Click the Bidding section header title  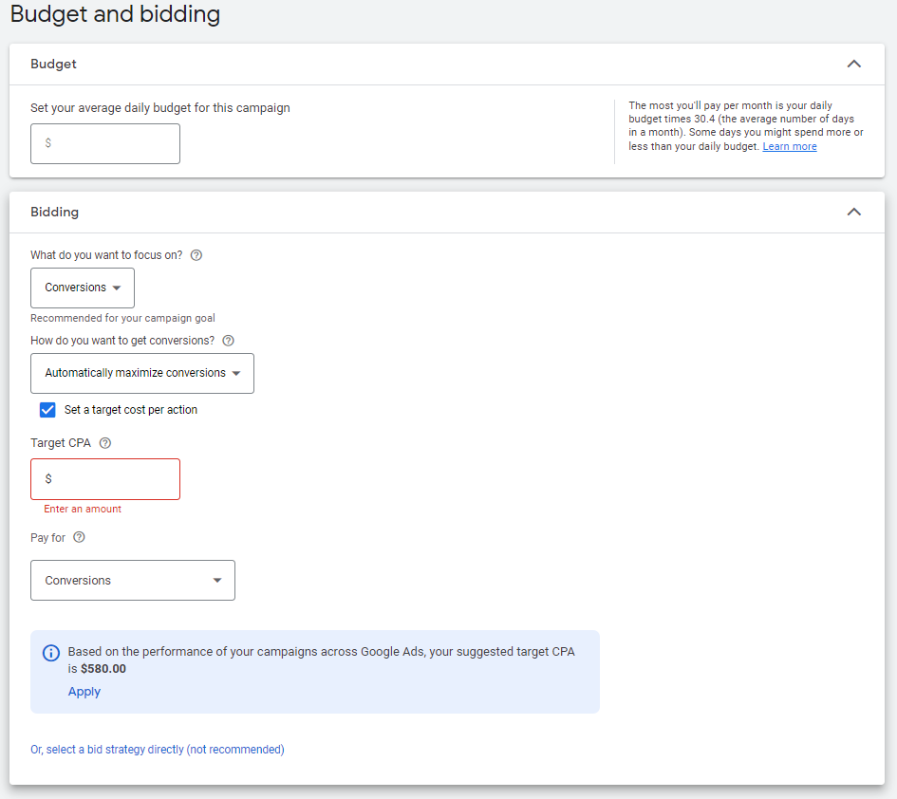coord(55,213)
